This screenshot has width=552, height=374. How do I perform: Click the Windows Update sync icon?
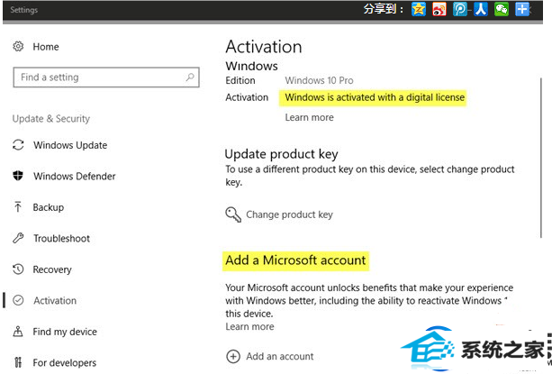(18, 145)
